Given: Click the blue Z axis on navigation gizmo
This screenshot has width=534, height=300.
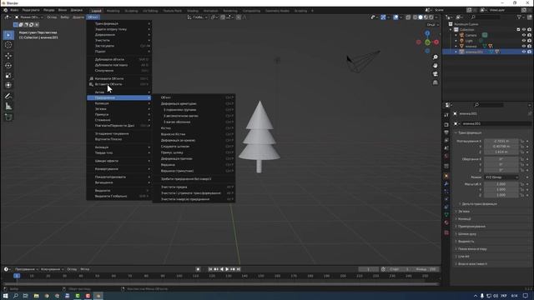Looking at the screenshot, I should (x=427, y=33).
